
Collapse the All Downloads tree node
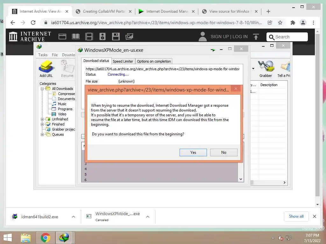coord(42,89)
